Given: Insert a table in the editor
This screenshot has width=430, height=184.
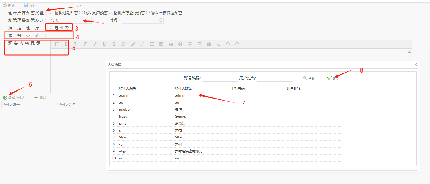Looking at the screenshot, I should [199, 44].
